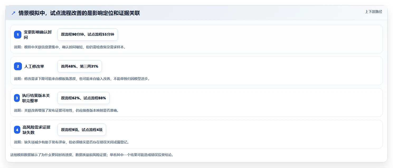The width and height of the screenshot is (393, 168).
Task: Click the note about 修改需求下降可能来自模板熟悉度
Action: click(x=82, y=79)
